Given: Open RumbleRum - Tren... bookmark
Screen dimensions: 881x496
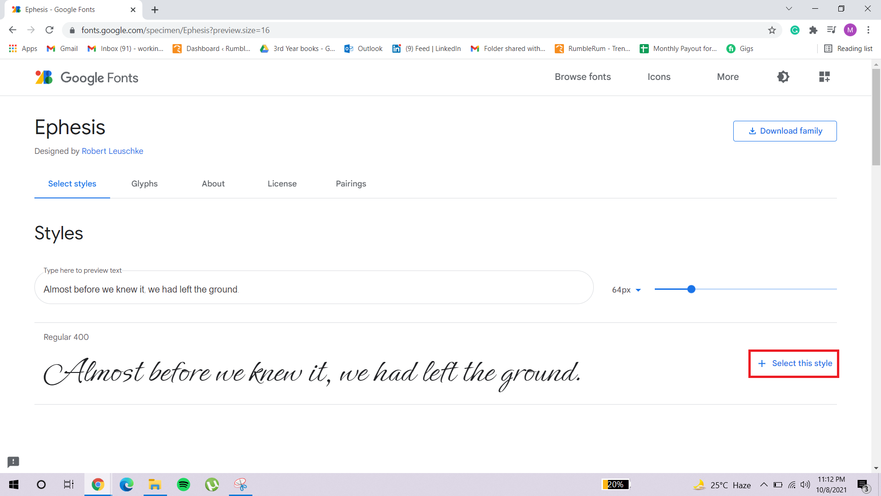Looking at the screenshot, I should click(592, 48).
